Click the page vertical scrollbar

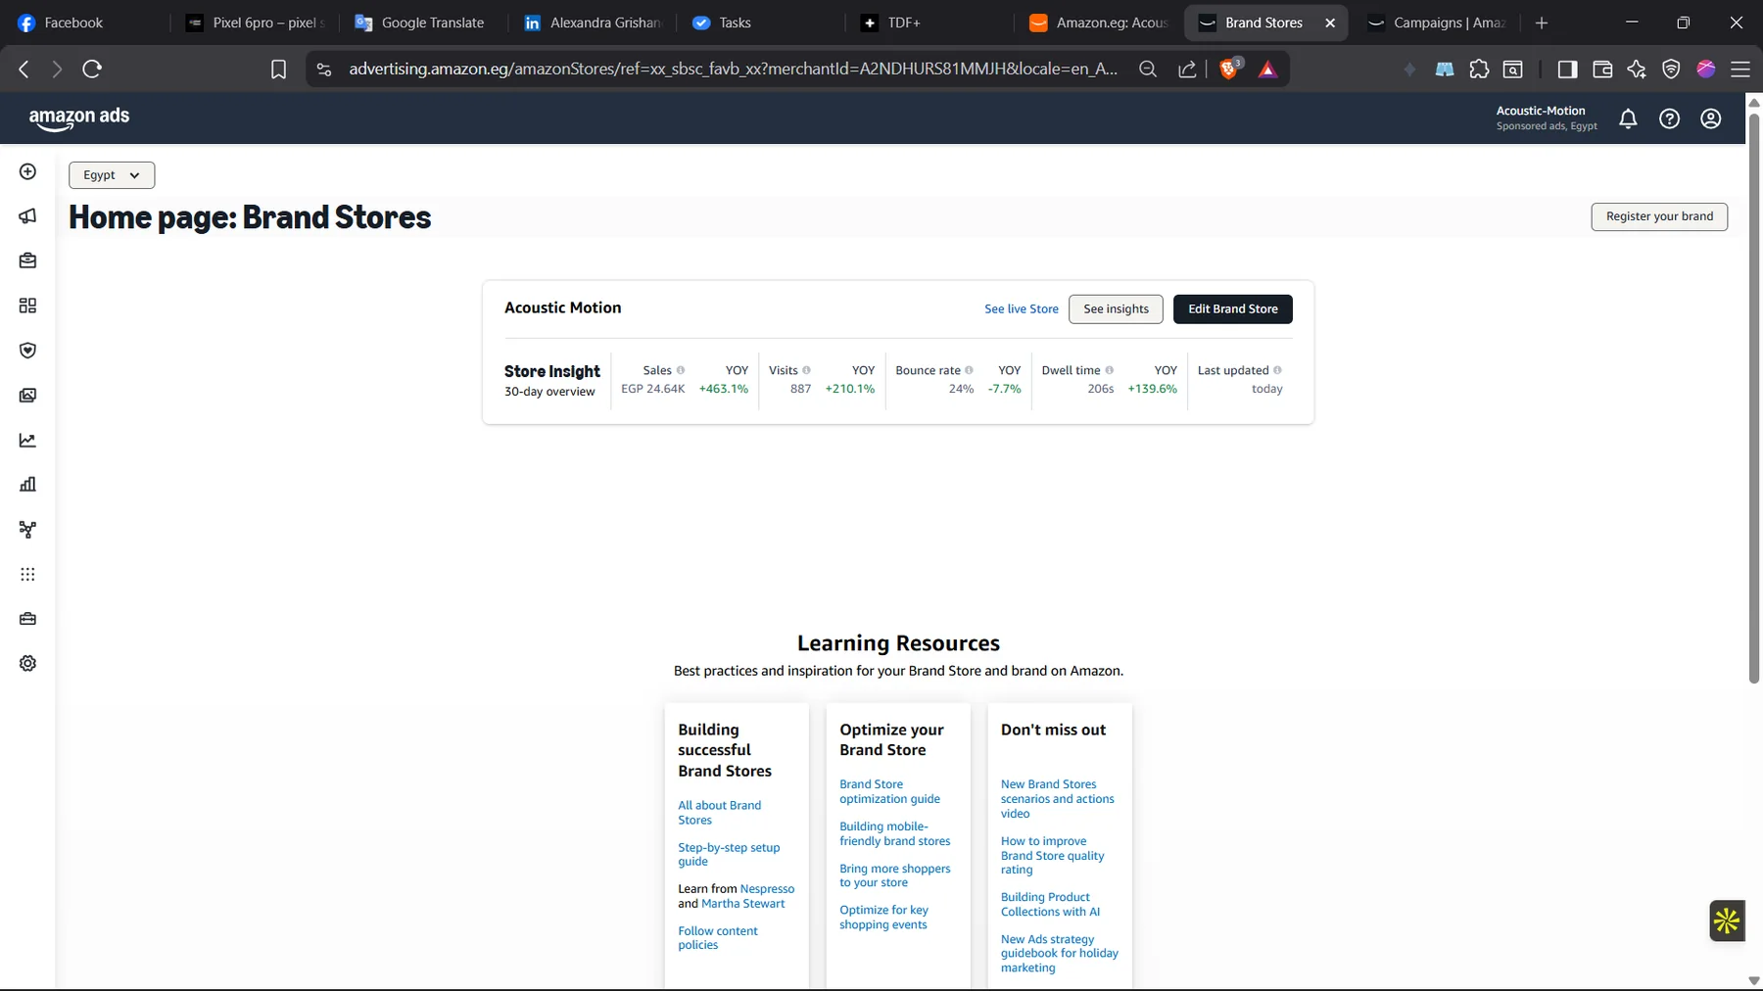1754,397
